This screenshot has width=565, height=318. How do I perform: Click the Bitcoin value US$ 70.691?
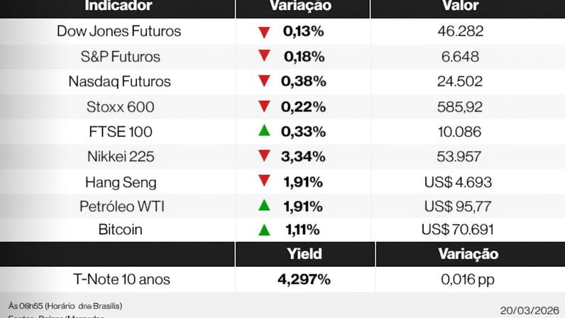458,230
